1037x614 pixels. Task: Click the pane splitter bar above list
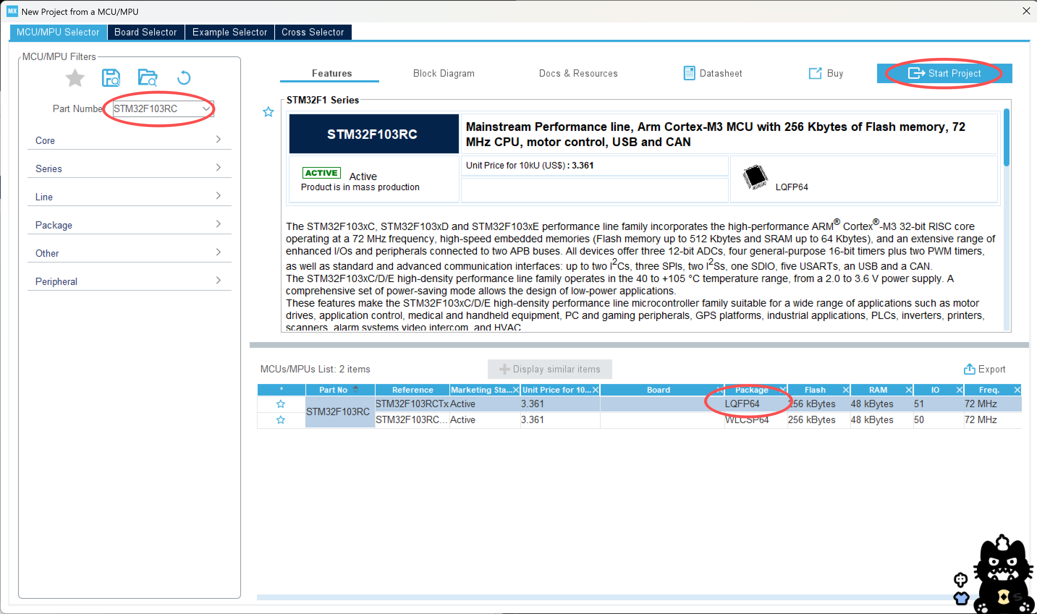tap(639, 345)
